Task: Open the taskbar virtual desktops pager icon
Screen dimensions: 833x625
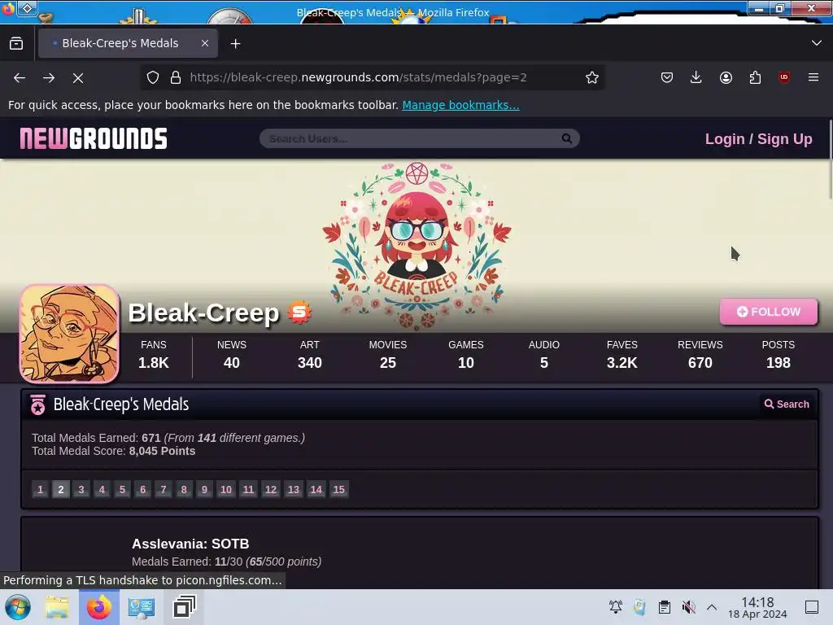Action: coord(185,607)
